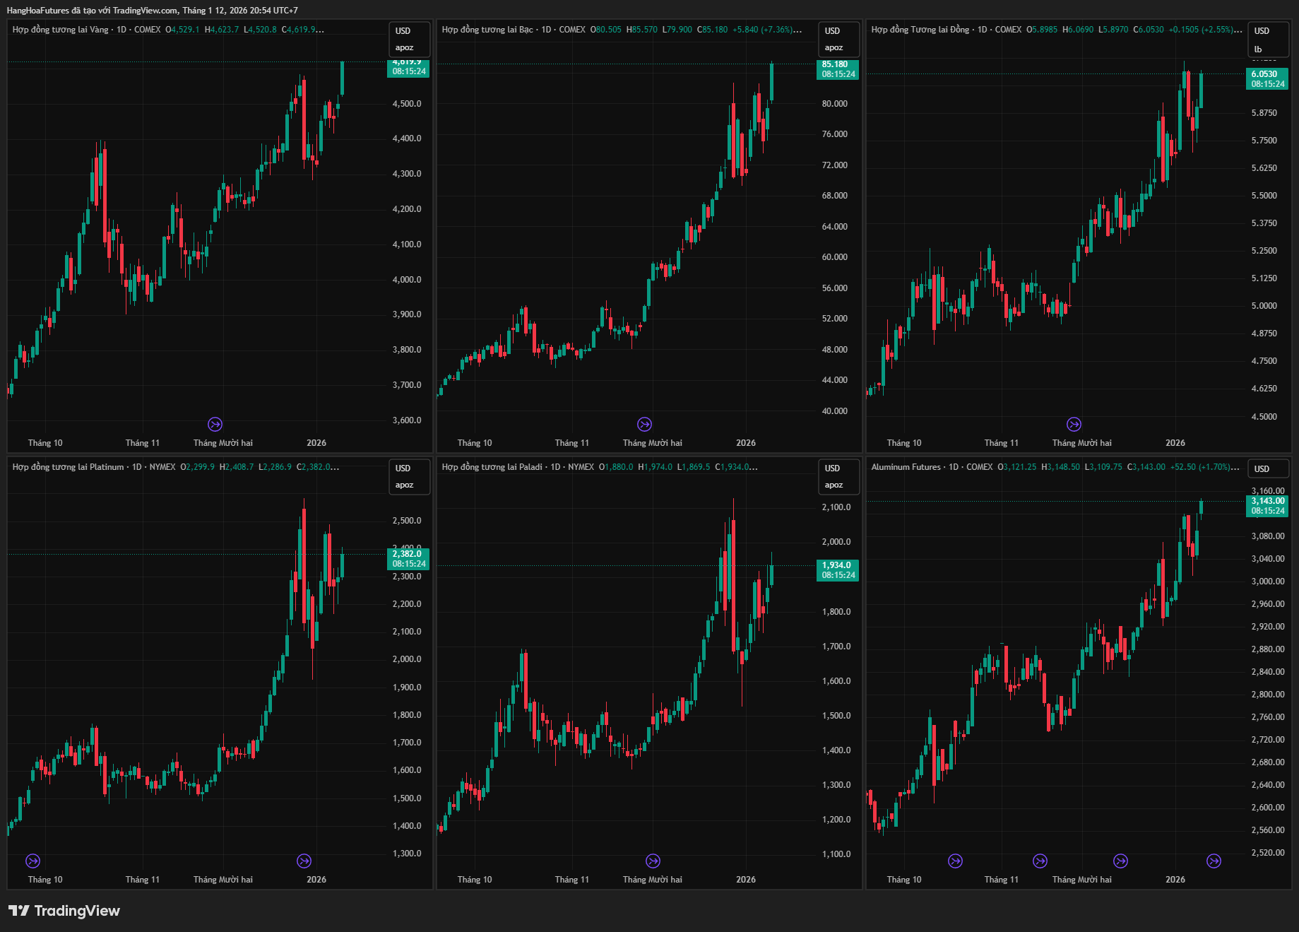Open the rollover marker on the Paladi chart
The image size is (1299, 932).
click(653, 861)
